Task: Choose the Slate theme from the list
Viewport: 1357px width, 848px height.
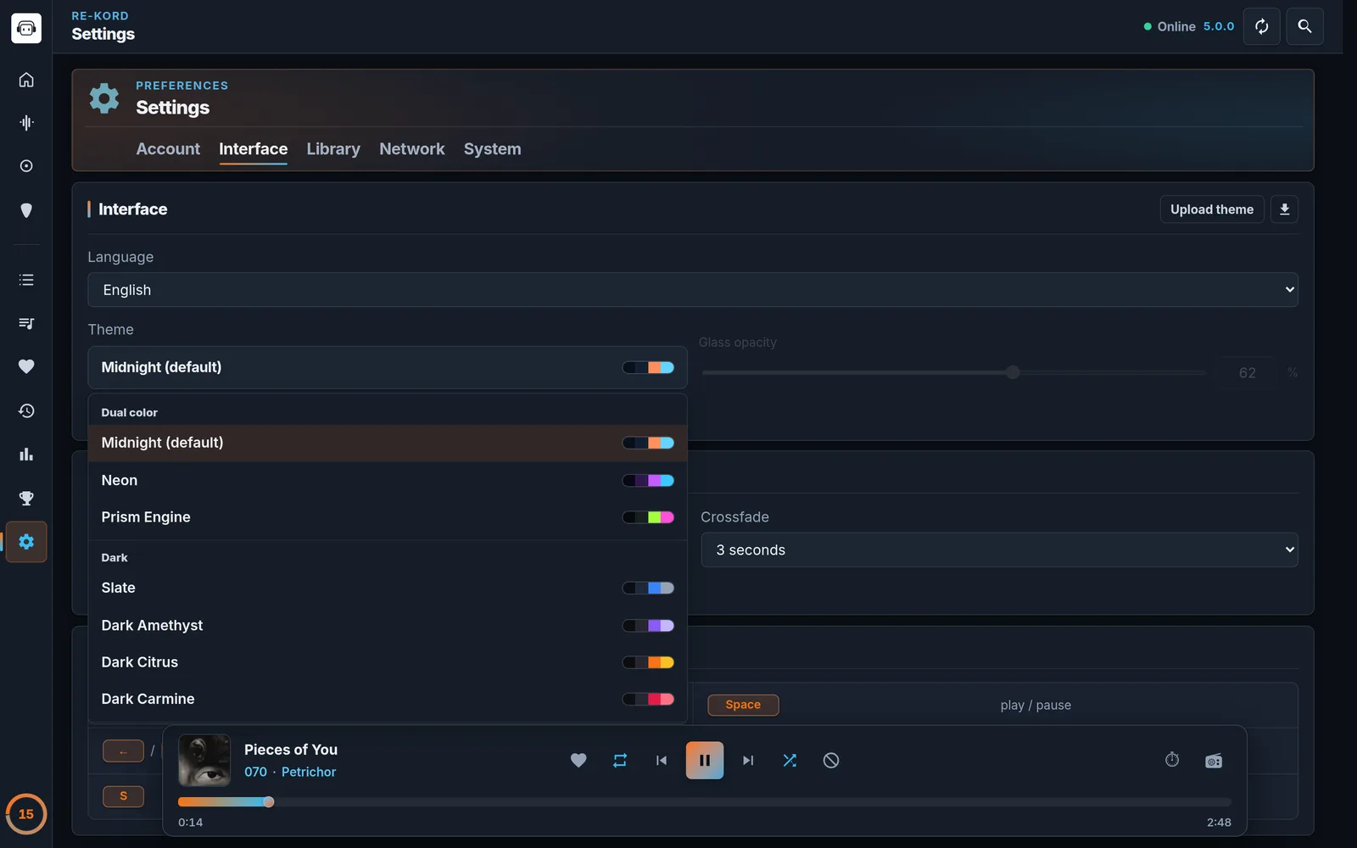Action: coord(388,589)
